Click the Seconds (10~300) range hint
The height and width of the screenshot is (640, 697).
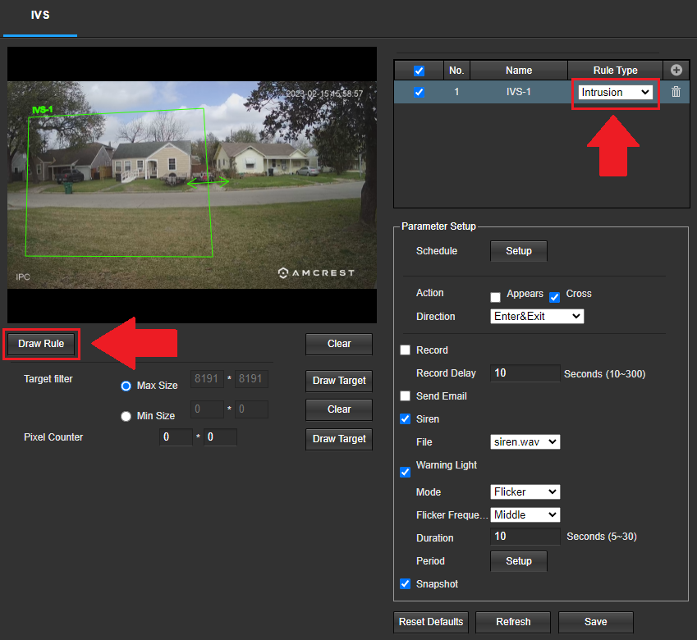coord(604,374)
